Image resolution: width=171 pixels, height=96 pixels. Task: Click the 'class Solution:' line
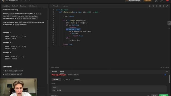pos(62,10)
